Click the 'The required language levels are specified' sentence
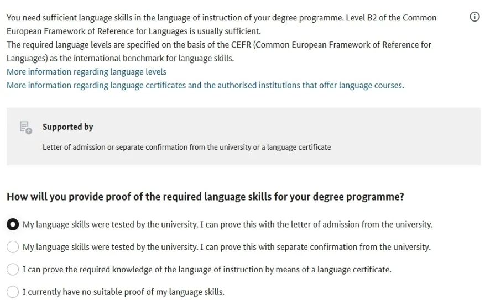The height and width of the screenshot is (300, 485). tap(218, 51)
